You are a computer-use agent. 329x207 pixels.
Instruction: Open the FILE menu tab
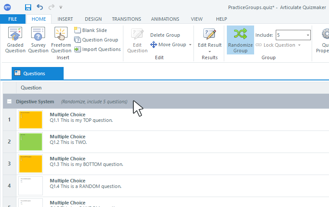click(x=13, y=19)
